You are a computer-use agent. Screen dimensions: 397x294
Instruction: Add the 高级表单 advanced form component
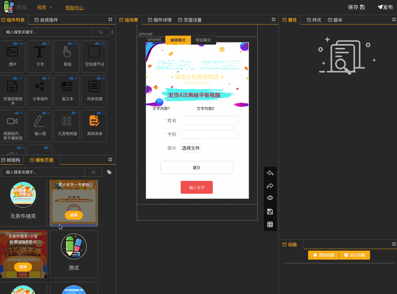pos(94,126)
